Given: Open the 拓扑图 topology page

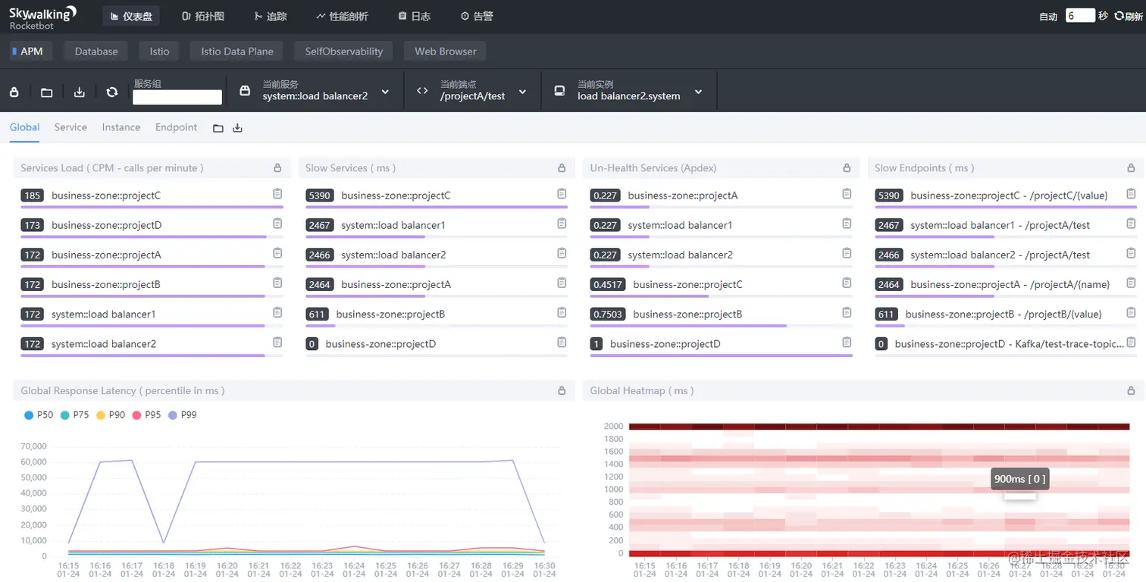Looking at the screenshot, I should [204, 17].
